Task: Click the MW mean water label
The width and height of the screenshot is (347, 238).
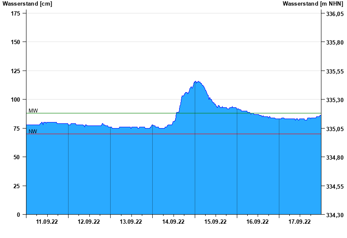Action: click(33, 111)
